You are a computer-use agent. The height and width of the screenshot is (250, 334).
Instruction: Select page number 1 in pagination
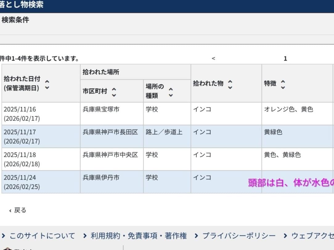(285, 58)
